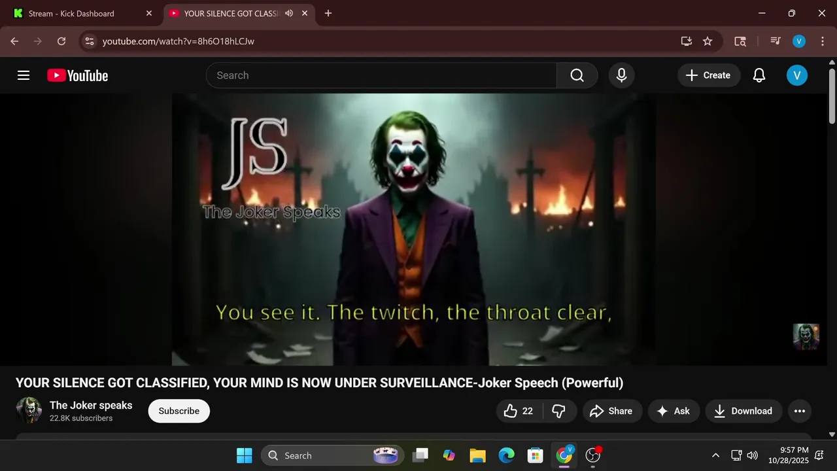Open the YouTube account avatar menu
The height and width of the screenshot is (471, 837).
(x=796, y=75)
